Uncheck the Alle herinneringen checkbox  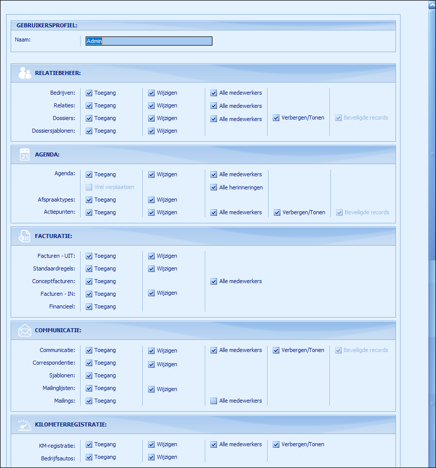[x=214, y=187]
